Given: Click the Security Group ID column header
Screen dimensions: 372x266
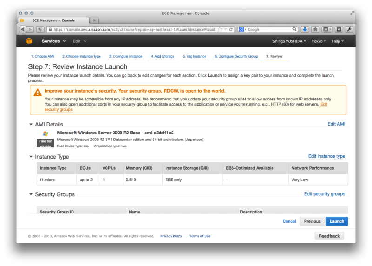Looking at the screenshot, I should (x=81, y=211).
